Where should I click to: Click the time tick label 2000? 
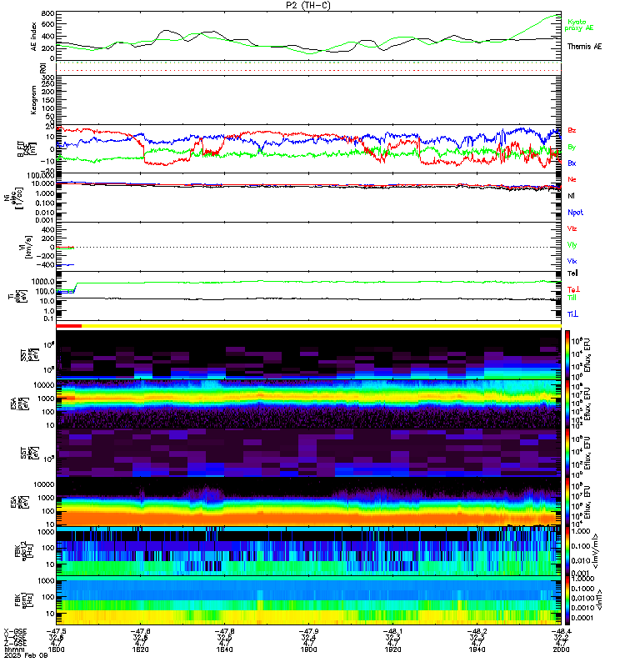[x=561, y=649]
